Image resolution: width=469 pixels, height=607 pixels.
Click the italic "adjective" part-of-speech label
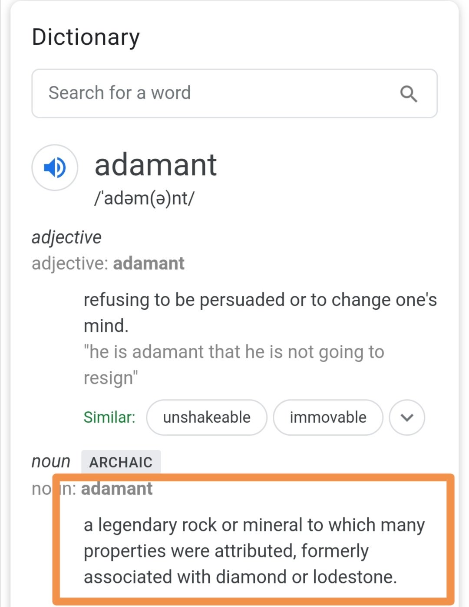pyautogui.click(x=66, y=237)
